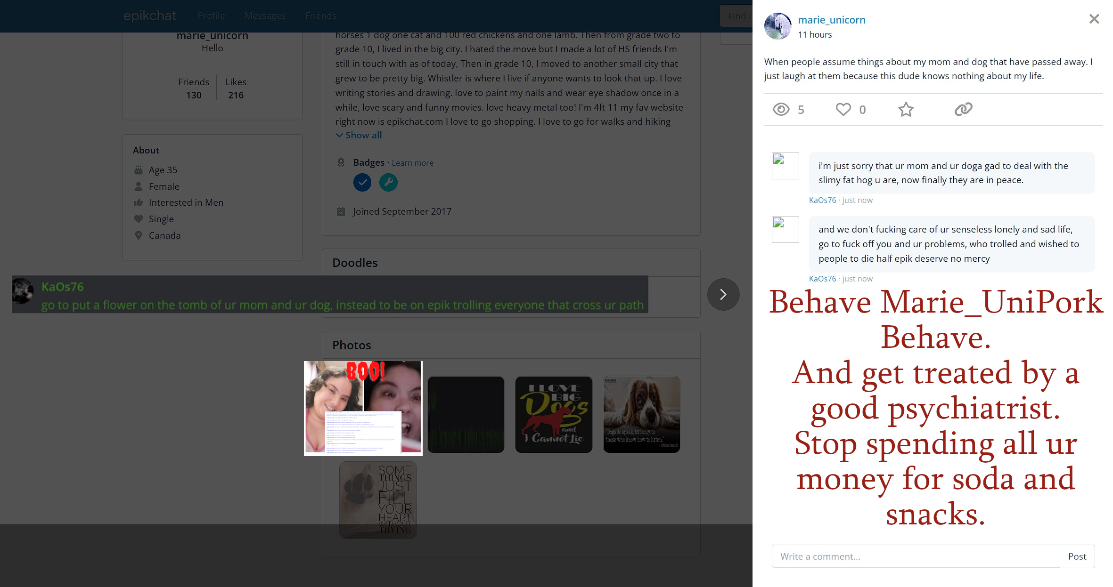The width and height of the screenshot is (1113, 587).
Task: Click the KaOs76 name in overlay banner
Action: point(62,287)
